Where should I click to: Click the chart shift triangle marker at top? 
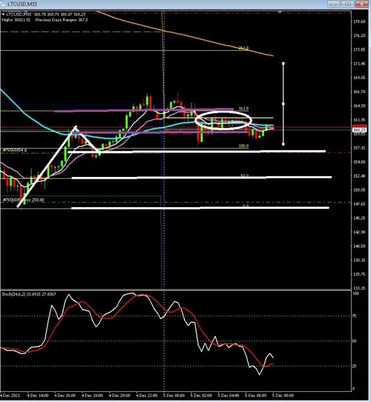point(280,12)
